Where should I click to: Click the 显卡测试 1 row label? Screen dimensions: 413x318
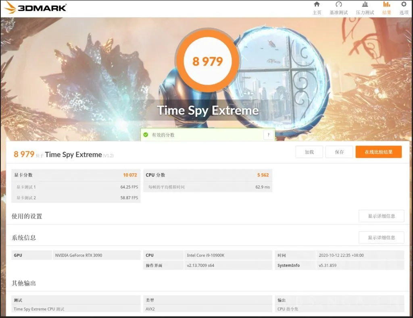coord(26,187)
